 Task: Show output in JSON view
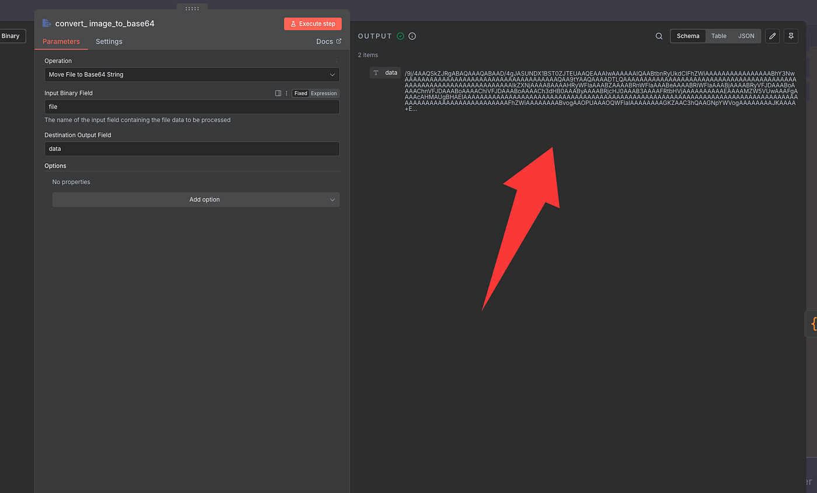click(746, 36)
